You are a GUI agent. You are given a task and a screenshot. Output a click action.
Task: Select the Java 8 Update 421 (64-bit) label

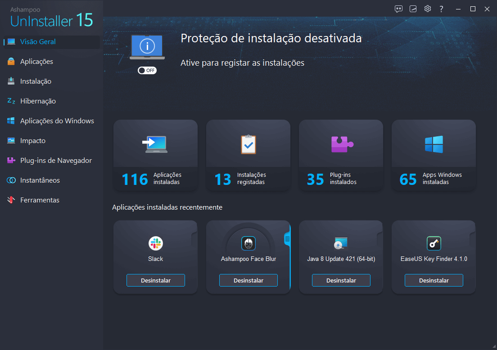341,259
